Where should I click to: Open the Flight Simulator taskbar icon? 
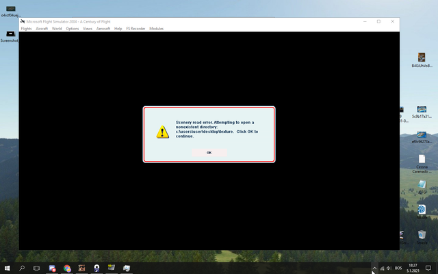click(x=112, y=268)
